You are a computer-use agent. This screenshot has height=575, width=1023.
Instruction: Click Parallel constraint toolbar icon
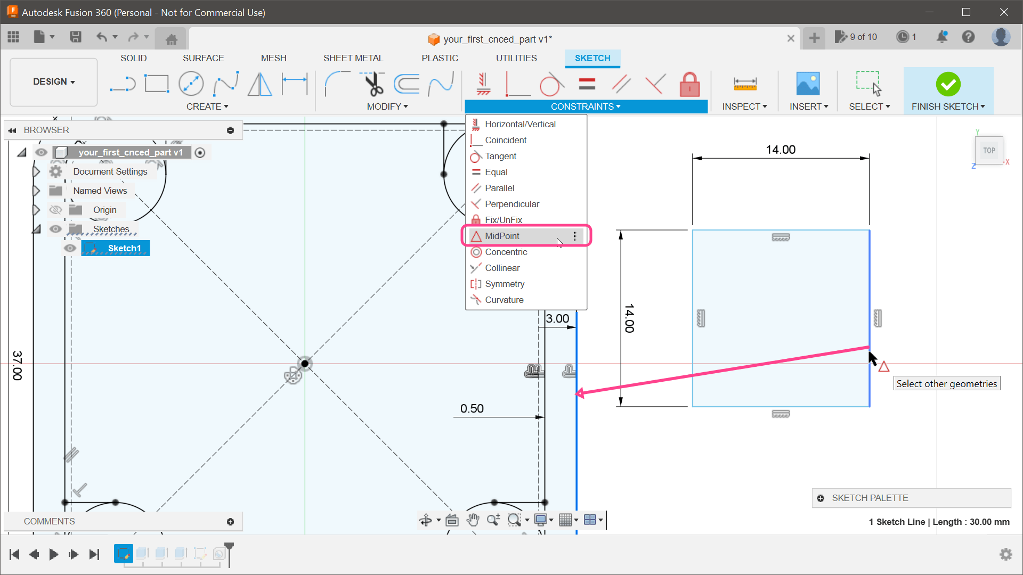(x=621, y=84)
